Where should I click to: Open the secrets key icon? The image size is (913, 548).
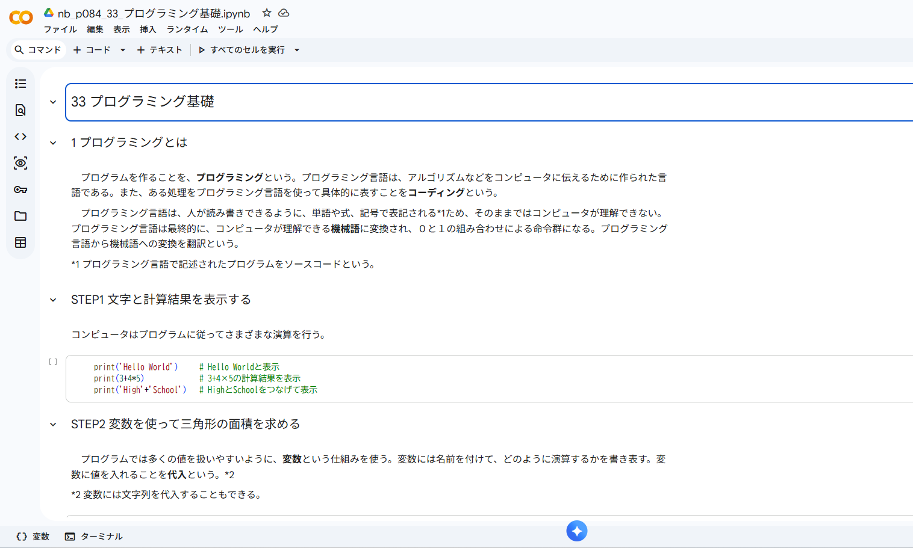click(x=20, y=189)
